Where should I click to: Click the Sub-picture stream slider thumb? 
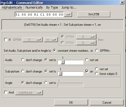[60, 73]
